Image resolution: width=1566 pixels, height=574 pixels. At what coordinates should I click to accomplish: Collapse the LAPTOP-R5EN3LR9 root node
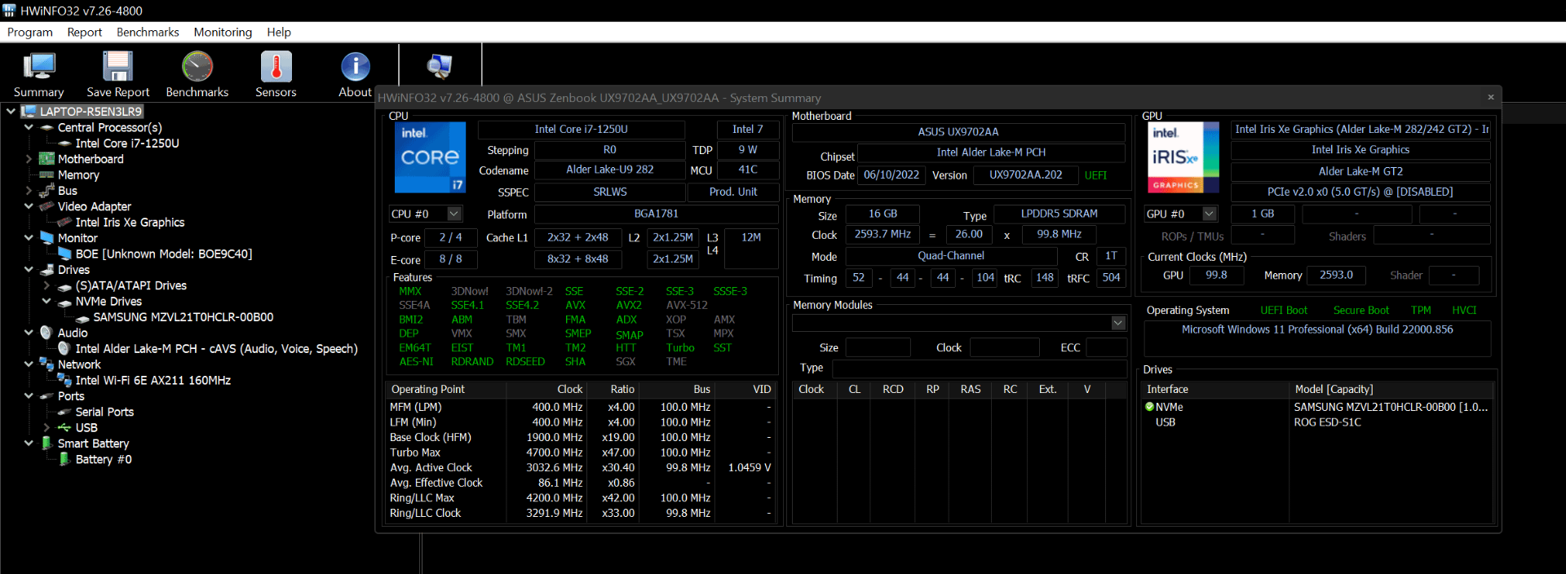(11, 111)
